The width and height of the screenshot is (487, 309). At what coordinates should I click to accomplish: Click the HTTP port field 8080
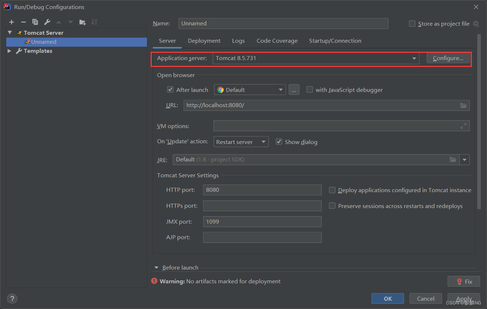pos(262,190)
